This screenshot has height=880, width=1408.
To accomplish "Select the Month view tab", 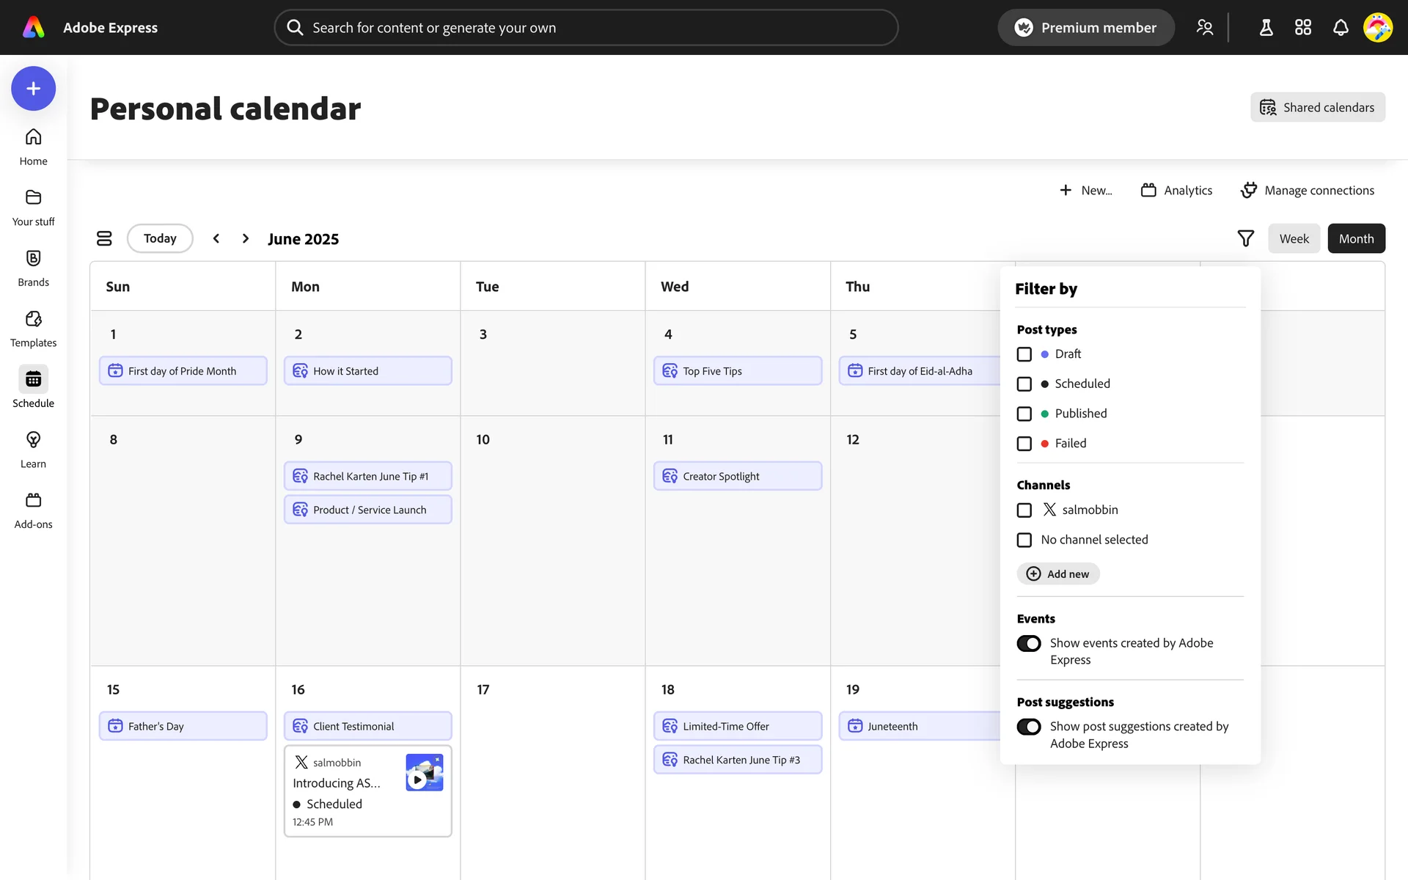I will point(1356,238).
